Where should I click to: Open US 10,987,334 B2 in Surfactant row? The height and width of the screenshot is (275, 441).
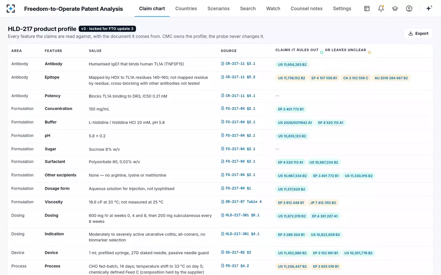click(324, 162)
